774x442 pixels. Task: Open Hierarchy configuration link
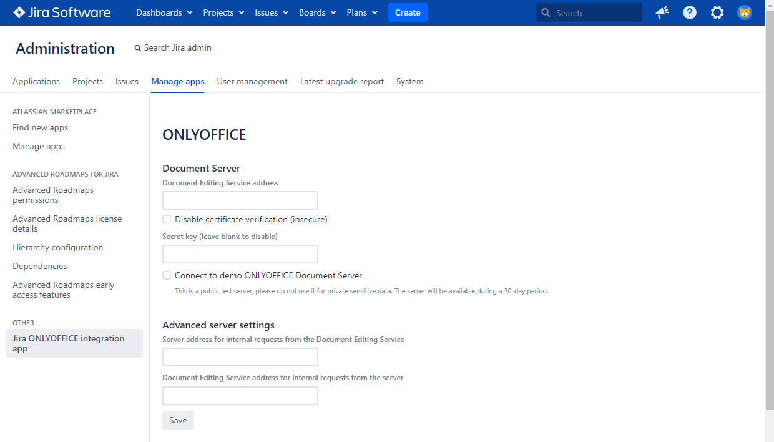pos(58,247)
